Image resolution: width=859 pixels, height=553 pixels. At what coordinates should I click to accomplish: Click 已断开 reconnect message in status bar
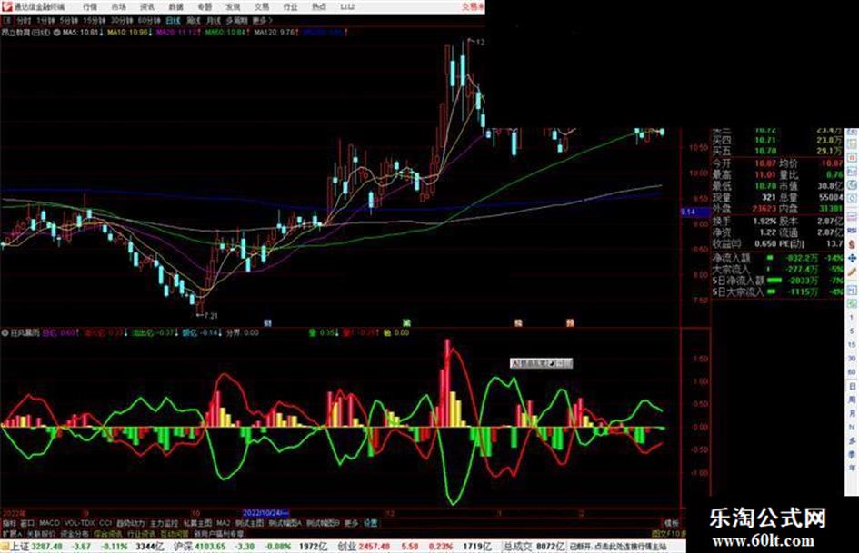tap(618, 547)
